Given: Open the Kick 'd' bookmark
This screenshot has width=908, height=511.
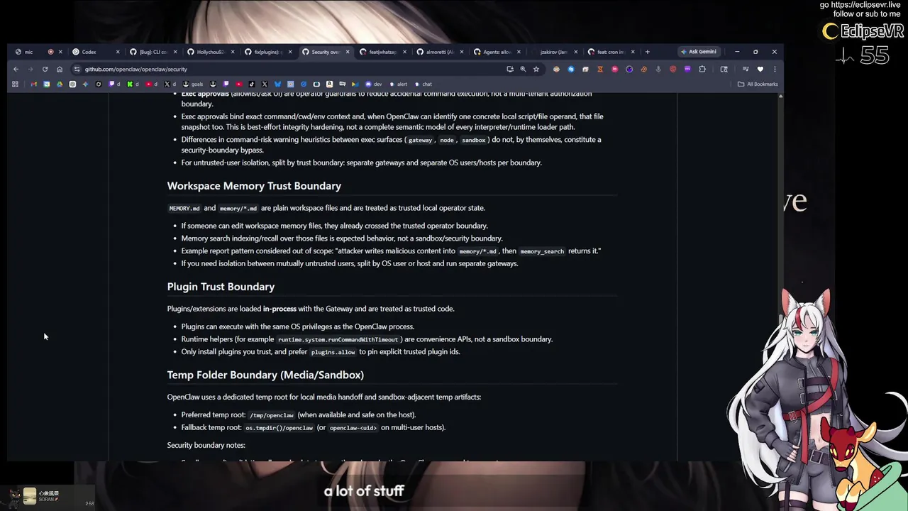Looking at the screenshot, I should pyautogui.click(x=133, y=84).
